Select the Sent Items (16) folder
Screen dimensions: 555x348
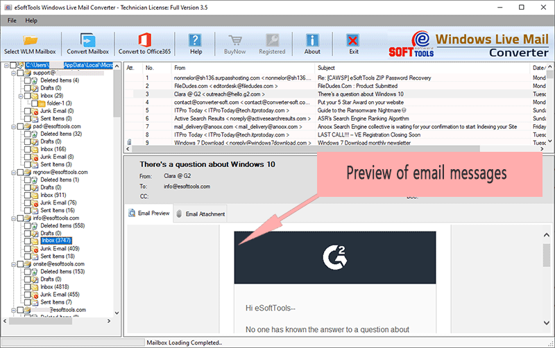58,211
